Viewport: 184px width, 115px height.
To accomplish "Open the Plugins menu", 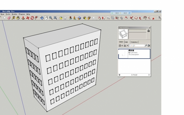I will pos(22,14).
